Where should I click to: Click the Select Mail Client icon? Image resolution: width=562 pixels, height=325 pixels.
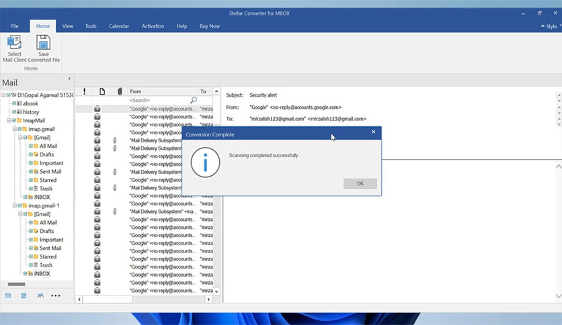[x=14, y=42]
